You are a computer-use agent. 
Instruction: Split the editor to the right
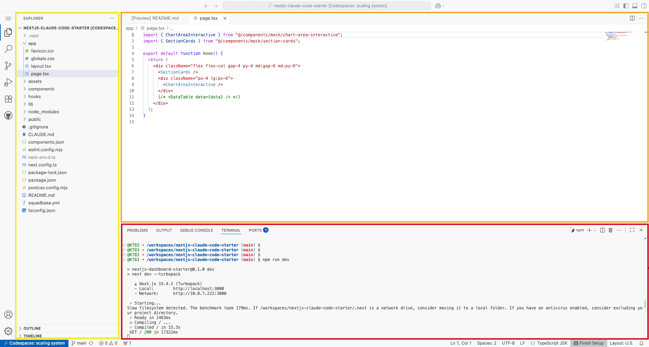coord(632,18)
